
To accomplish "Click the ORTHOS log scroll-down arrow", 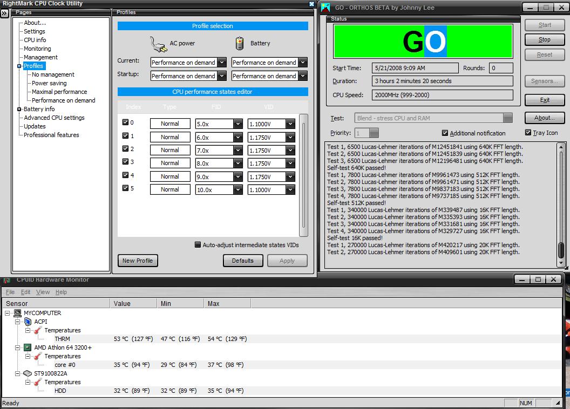I will tap(561, 263).
